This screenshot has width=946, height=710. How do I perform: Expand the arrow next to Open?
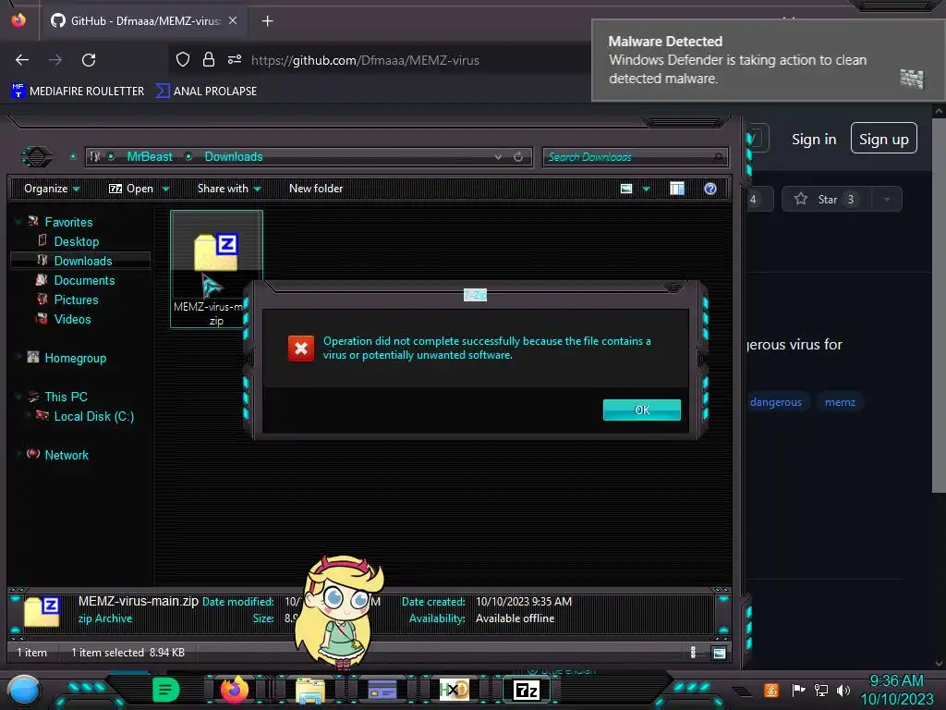pyautogui.click(x=166, y=189)
